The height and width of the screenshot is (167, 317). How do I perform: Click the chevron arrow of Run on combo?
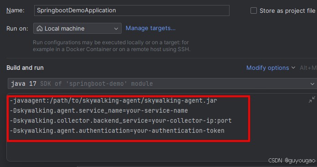tap(116, 29)
